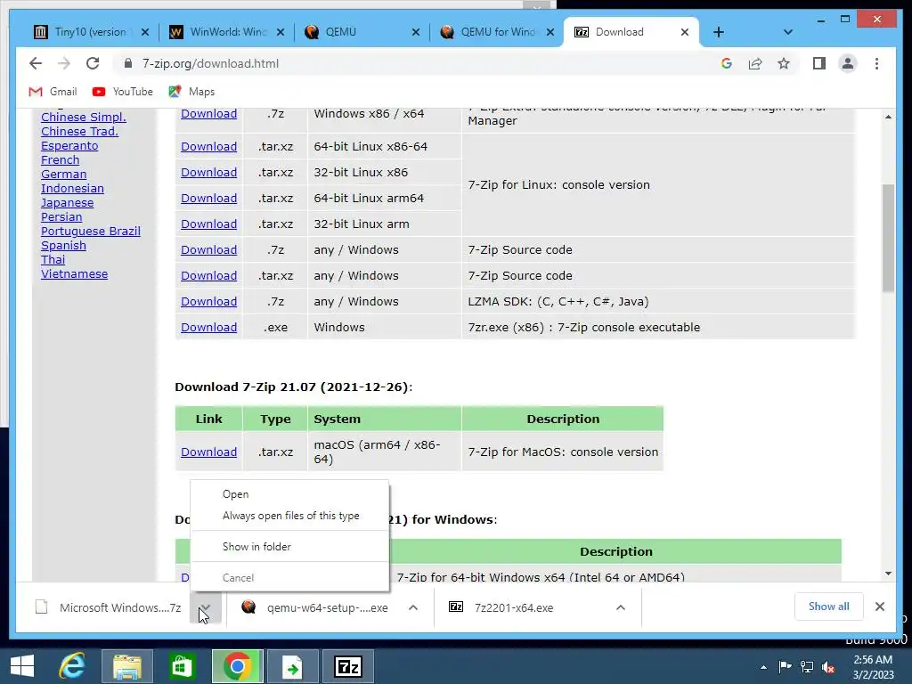Choose Always open files of this type
This screenshot has width=912, height=684.
(289, 516)
